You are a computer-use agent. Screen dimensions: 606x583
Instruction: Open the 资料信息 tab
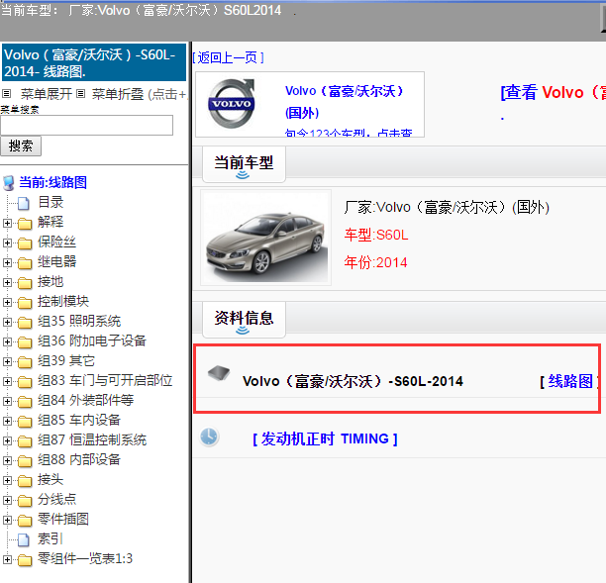click(244, 319)
